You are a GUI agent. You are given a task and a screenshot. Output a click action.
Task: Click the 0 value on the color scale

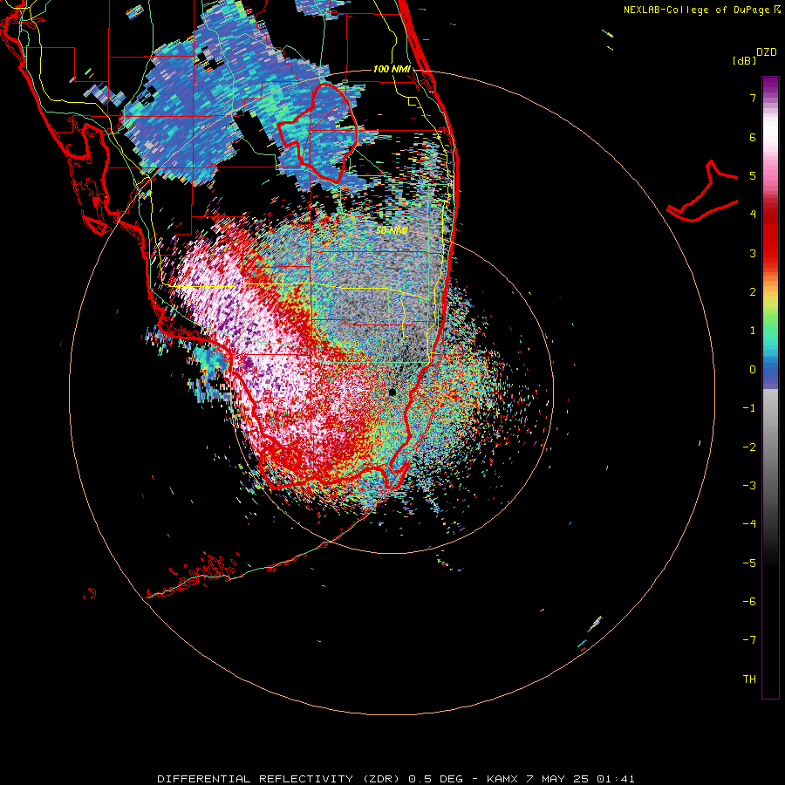[x=753, y=370]
